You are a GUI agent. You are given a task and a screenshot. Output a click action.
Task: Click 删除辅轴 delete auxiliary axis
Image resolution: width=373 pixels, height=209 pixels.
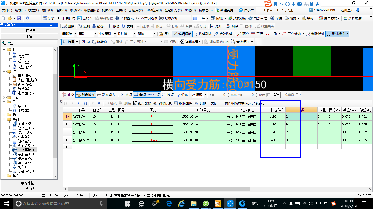pyautogui.click(x=315, y=34)
